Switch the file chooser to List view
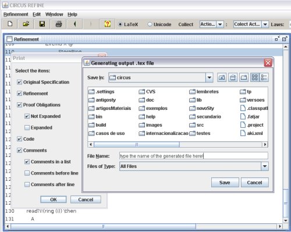The image size is (291, 232). (x=255, y=77)
